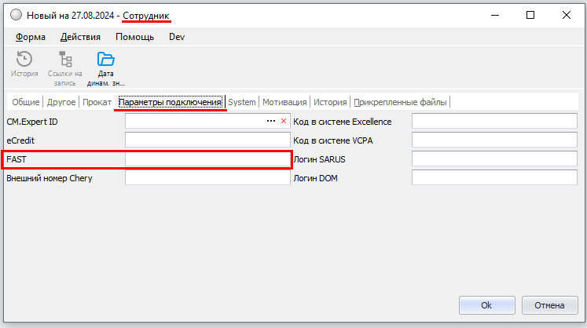Open the Форма menu

[x=31, y=37]
